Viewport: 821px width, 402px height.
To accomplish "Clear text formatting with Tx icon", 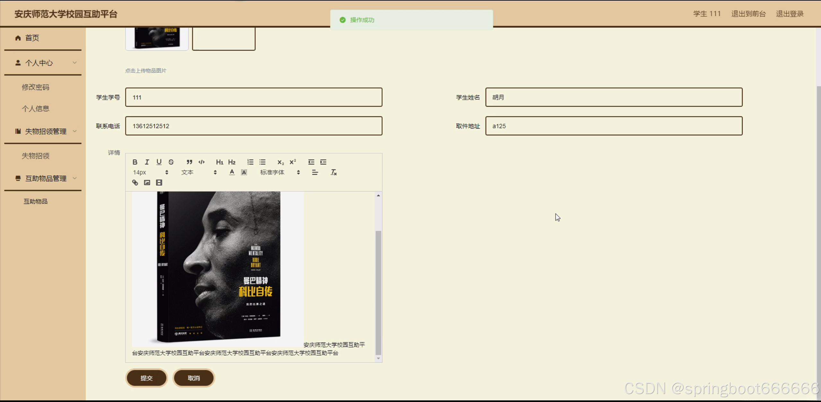I will (333, 172).
